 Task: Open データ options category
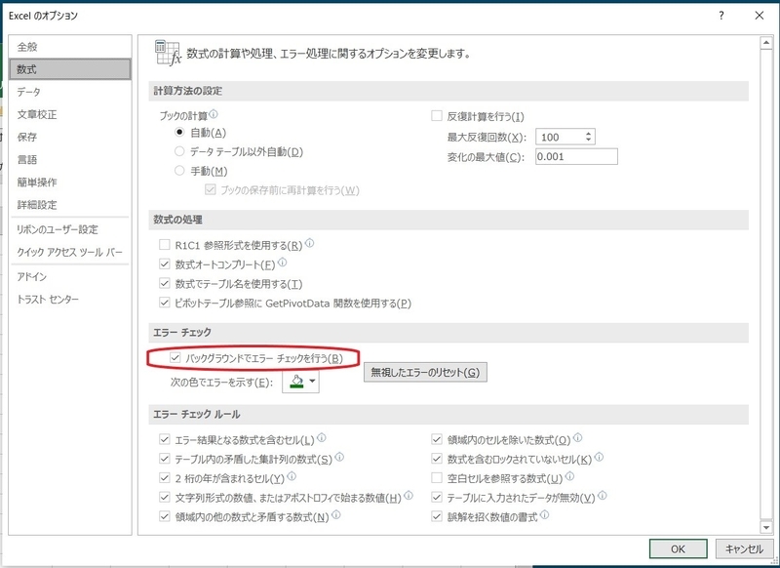coord(69,92)
